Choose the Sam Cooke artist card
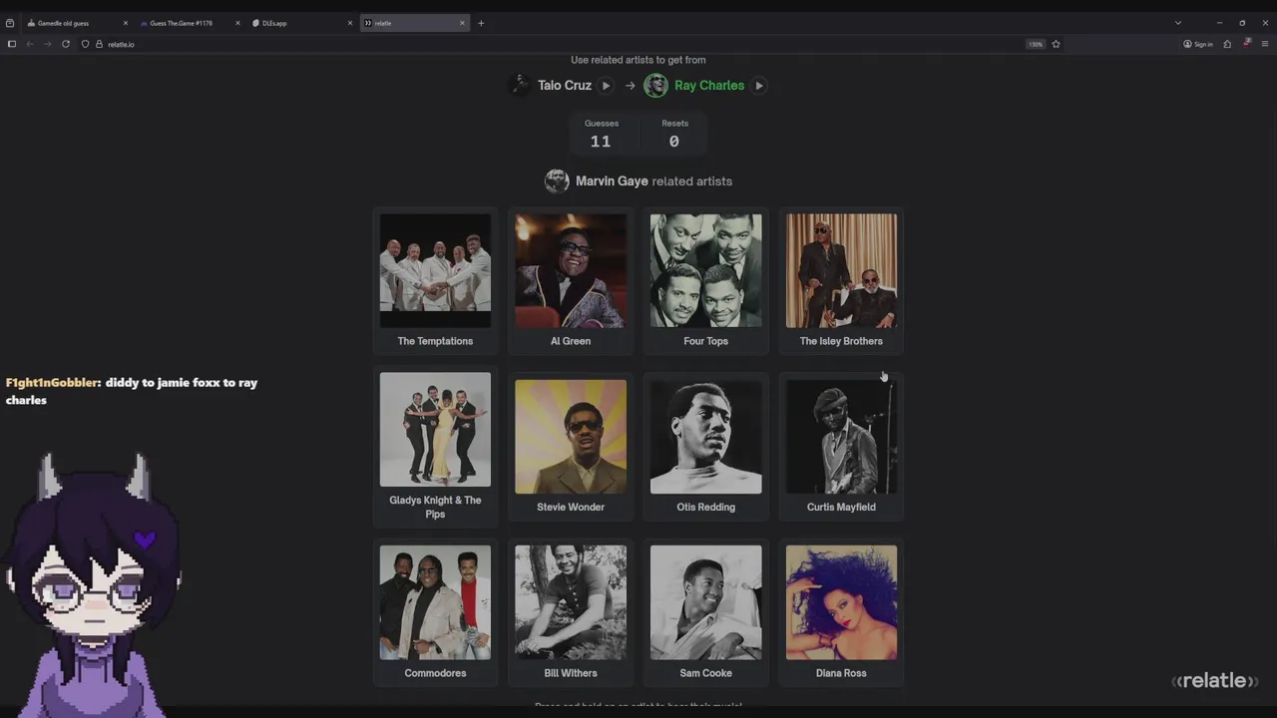 pos(705,613)
